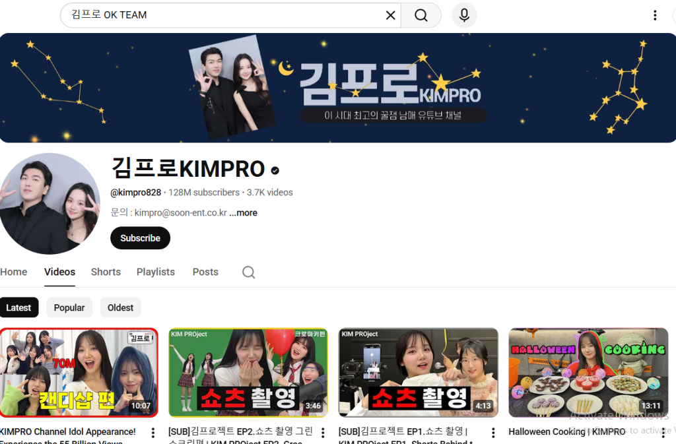Sort videos by Popular
The width and height of the screenshot is (676, 444).
tap(69, 307)
